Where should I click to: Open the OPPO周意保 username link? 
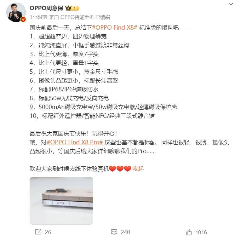tap(46, 8)
